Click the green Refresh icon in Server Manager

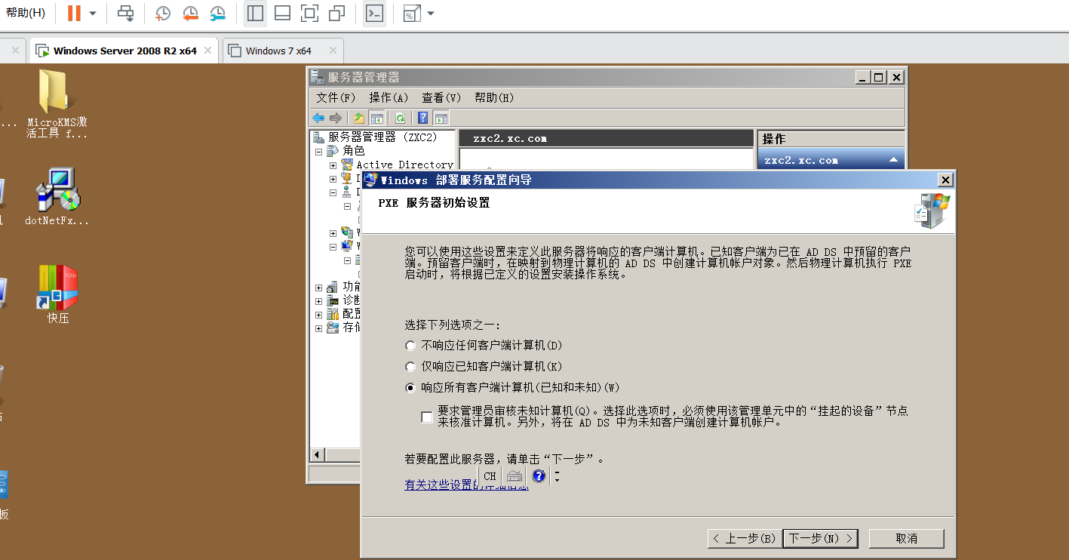pos(400,118)
